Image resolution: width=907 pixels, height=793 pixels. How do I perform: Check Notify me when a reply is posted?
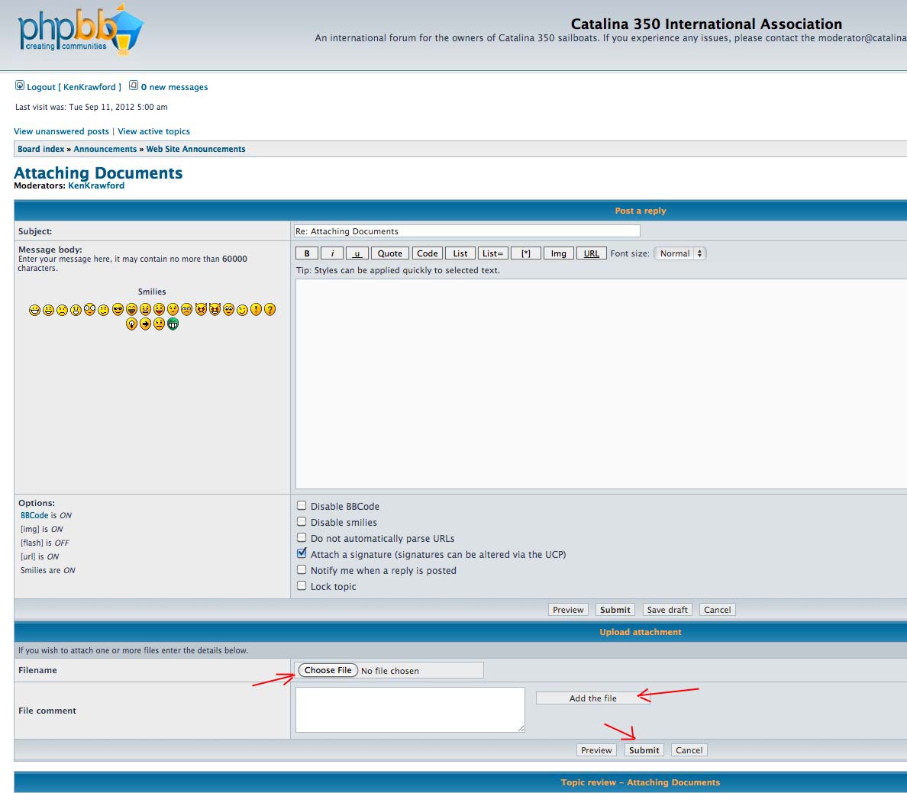302,569
